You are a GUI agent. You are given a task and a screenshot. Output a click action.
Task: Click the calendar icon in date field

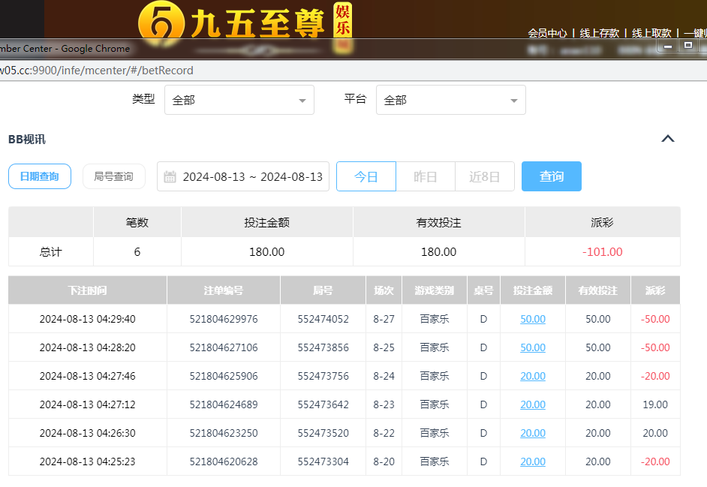click(x=170, y=177)
